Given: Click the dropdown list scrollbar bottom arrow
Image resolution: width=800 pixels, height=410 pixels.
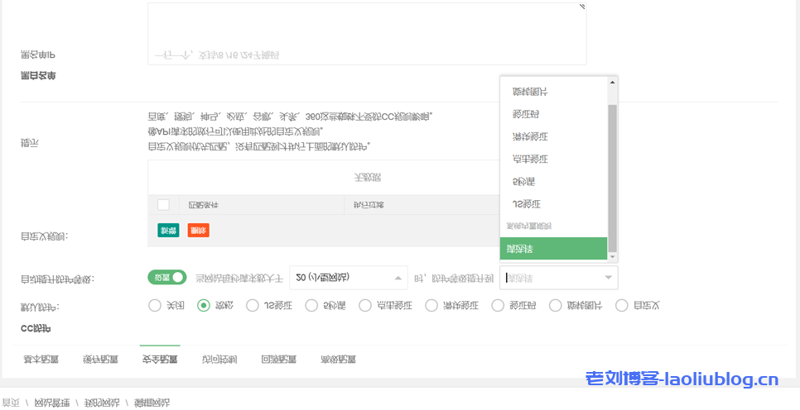Looking at the screenshot, I should click(x=613, y=257).
